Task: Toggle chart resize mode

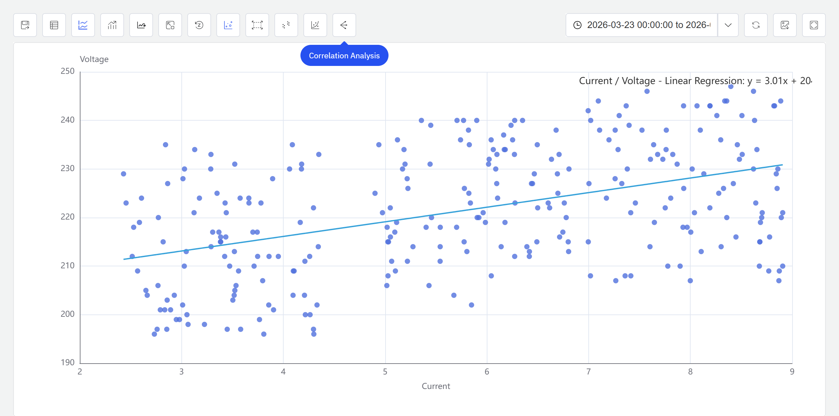Action: click(x=170, y=25)
